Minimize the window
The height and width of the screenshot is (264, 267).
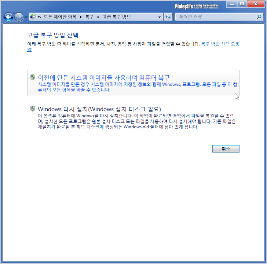pyautogui.click(x=232, y=4)
